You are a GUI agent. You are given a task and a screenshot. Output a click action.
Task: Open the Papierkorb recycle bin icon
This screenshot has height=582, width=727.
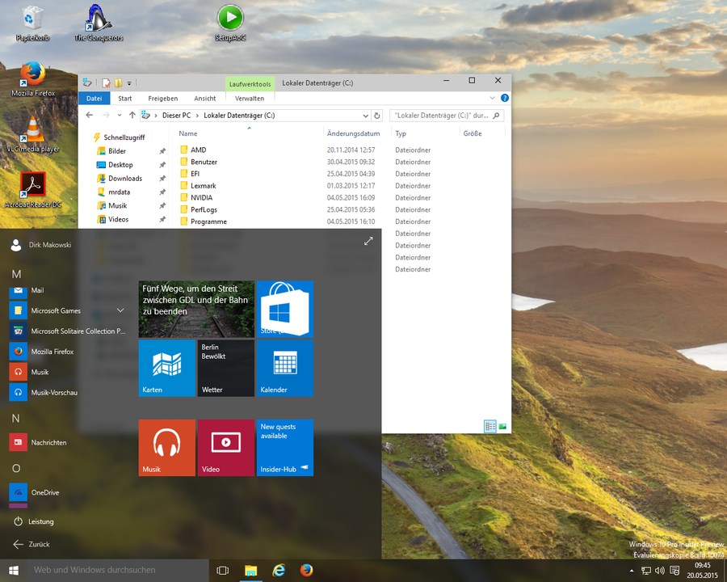[x=32, y=23]
